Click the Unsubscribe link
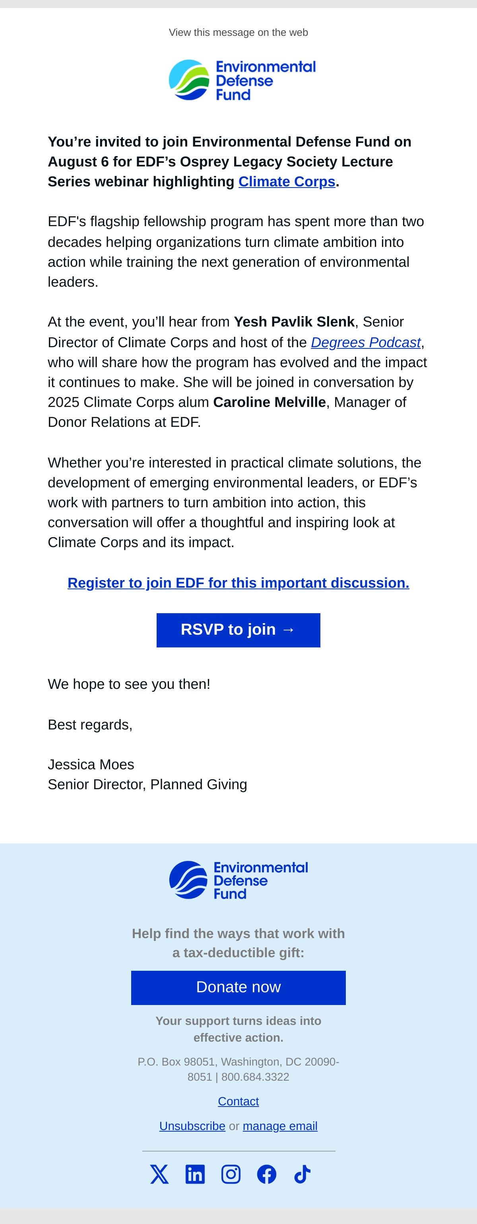 point(192,1126)
